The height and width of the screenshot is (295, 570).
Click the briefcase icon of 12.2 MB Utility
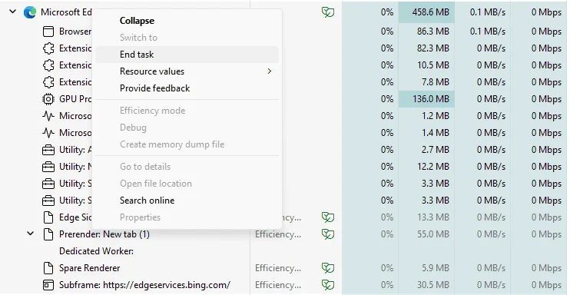[x=48, y=167]
